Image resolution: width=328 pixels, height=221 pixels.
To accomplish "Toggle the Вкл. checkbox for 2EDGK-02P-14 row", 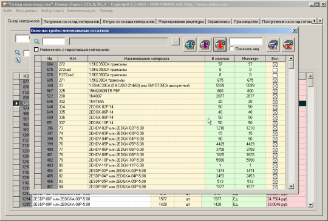I will (x=275, y=107).
